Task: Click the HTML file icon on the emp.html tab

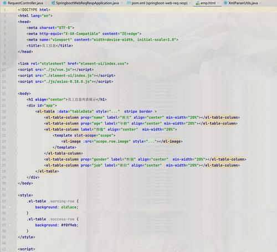Action: coord(198,3)
